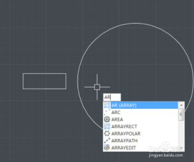The image size is (194, 162).
Task: Click the suggestion list scrollbar thumb
Action: (x=181, y=115)
